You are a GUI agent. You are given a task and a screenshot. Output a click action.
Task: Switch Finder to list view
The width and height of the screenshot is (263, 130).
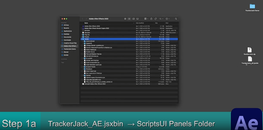tap(129, 19)
